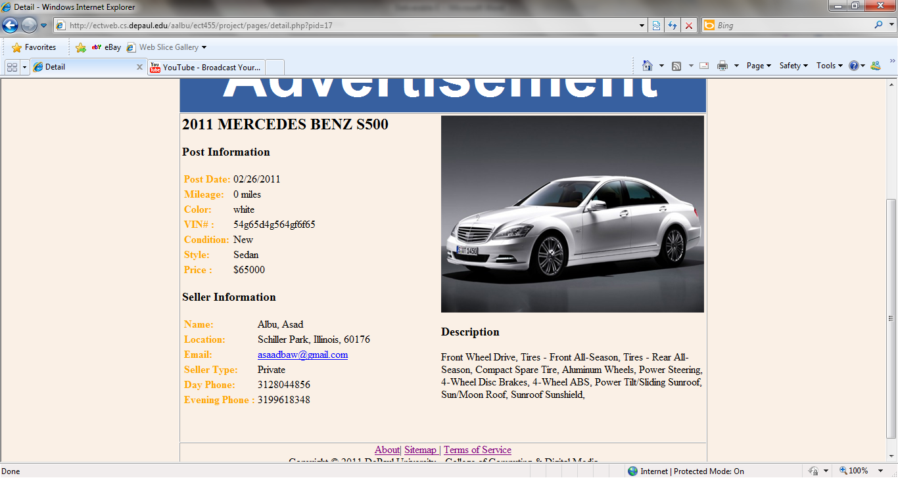Screen dimensions: 898x478
Task: Expand the address bar autocomplete dropdown
Action: click(x=642, y=26)
